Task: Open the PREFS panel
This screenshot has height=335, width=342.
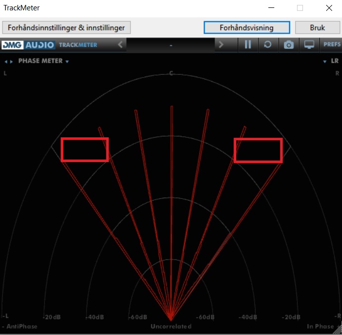Action: point(332,44)
